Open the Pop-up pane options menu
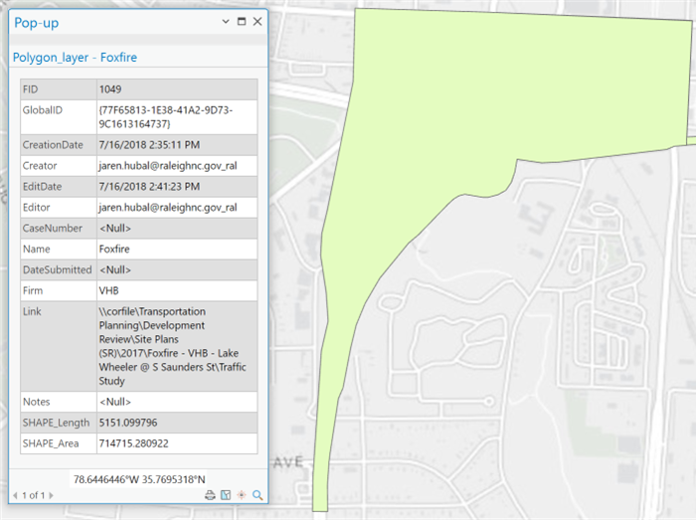Screen dimensions: 696x520 click(x=226, y=21)
